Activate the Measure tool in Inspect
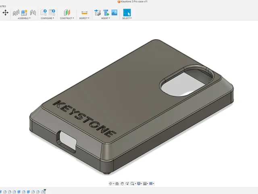 (84, 13)
